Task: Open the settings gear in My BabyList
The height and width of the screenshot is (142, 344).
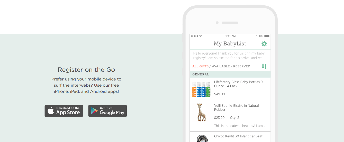Action: coord(264,44)
